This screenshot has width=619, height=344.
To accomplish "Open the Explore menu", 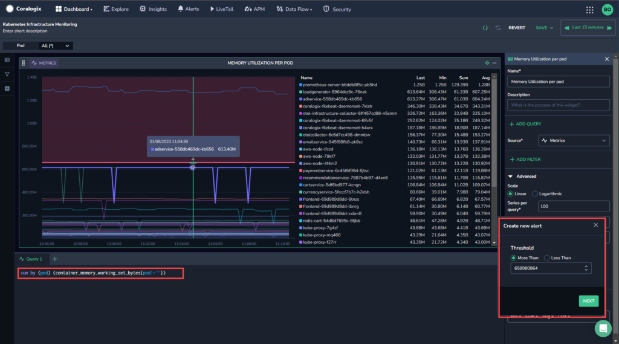I will point(115,9).
